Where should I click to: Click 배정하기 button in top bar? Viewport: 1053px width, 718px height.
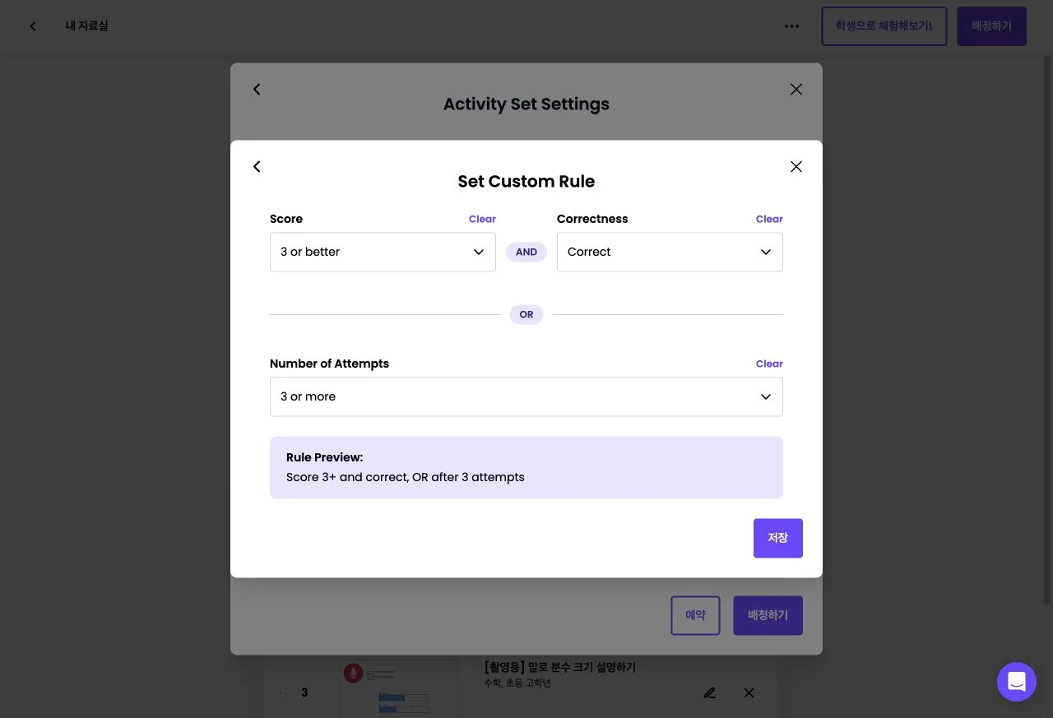pyautogui.click(x=991, y=26)
